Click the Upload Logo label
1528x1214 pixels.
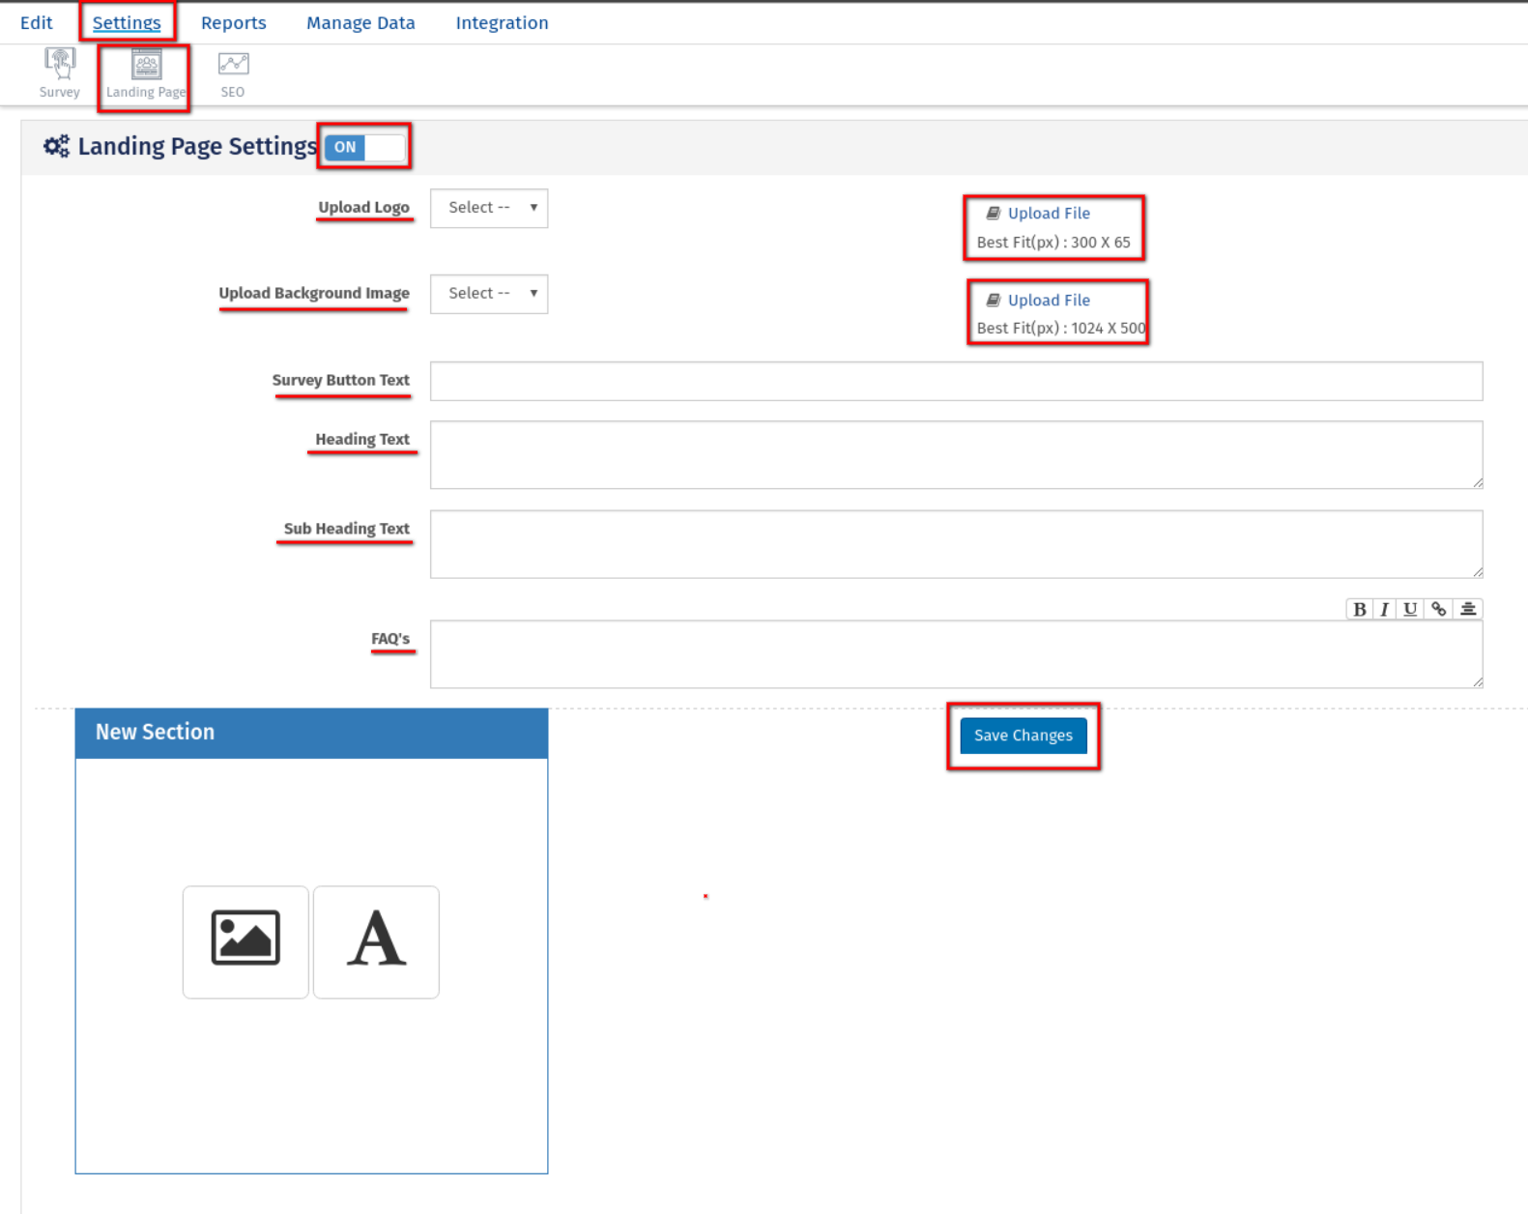click(x=363, y=207)
